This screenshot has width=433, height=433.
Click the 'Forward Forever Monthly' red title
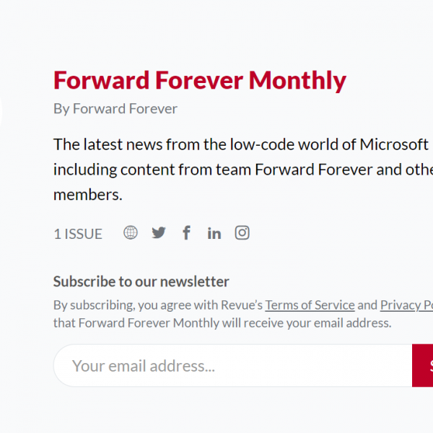coord(200,80)
